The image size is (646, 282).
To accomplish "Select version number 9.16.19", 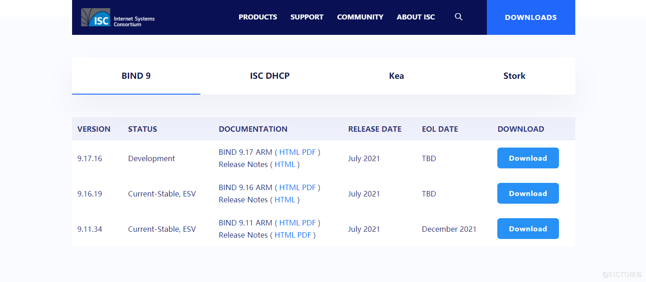I will tap(90, 194).
